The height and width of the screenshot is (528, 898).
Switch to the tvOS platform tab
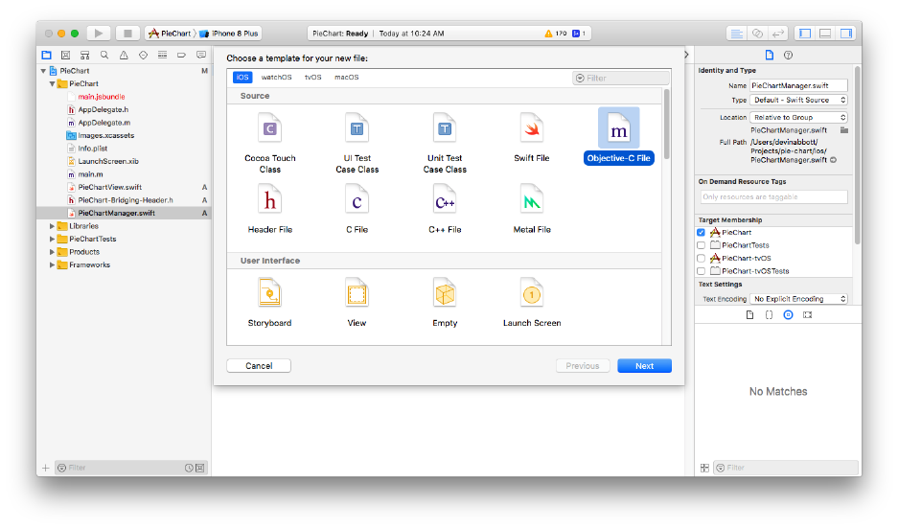point(312,78)
